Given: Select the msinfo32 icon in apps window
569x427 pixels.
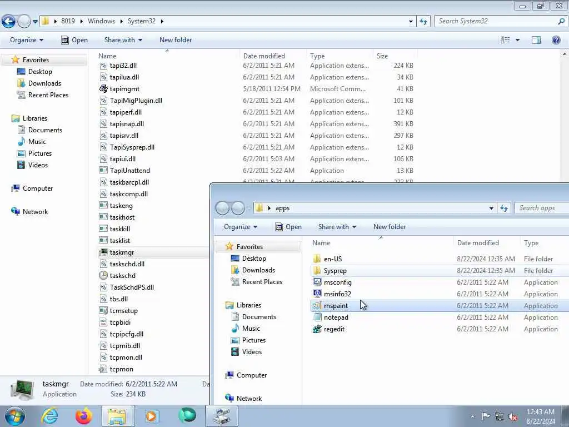Looking at the screenshot, I should point(317,294).
